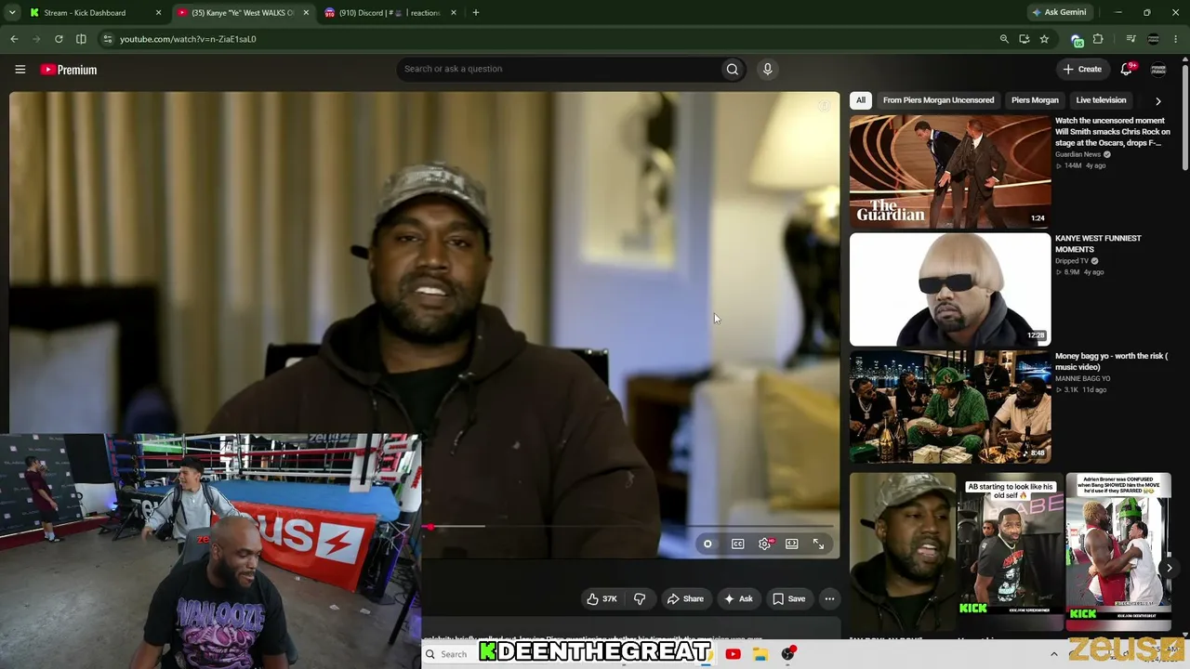The width and height of the screenshot is (1190, 669).
Task: Visit Dripped TV channel link
Action: tap(1071, 261)
